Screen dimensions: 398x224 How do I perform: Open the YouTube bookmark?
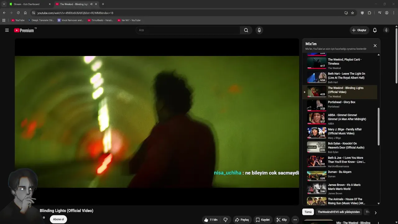click(18, 20)
